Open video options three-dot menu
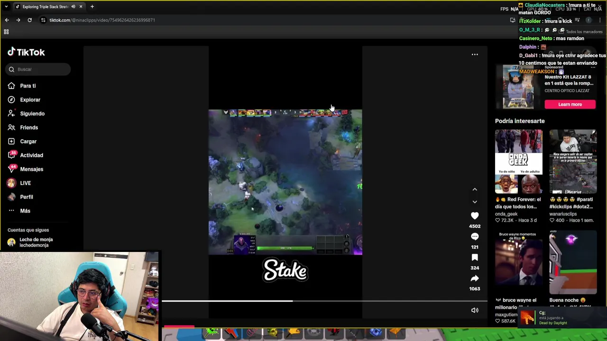 click(475, 54)
